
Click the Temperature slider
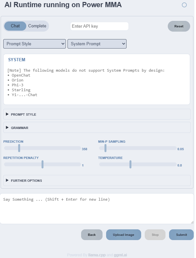click(138, 165)
